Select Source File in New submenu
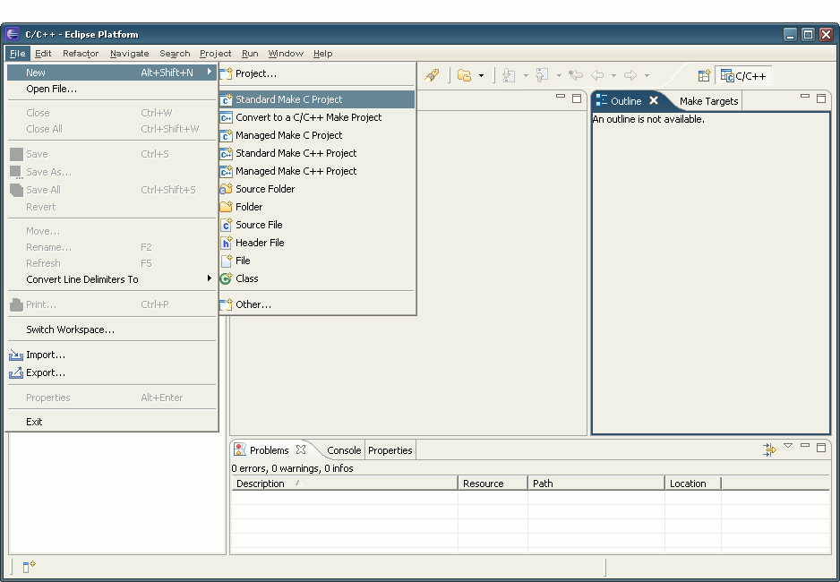Screen dimensions: 840x582 point(317,225)
